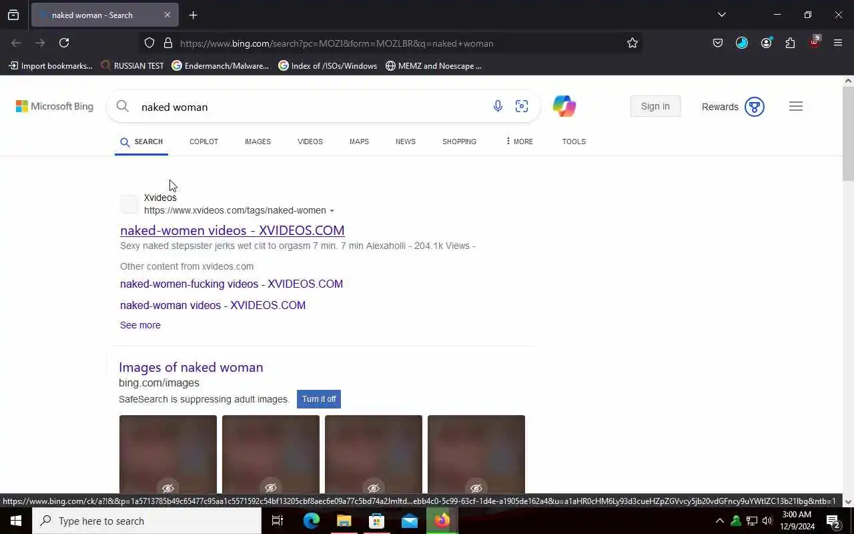Click first blurred thumbnail's hidden-eye icon
This screenshot has height=534, width=854.
tap(168, 488)
